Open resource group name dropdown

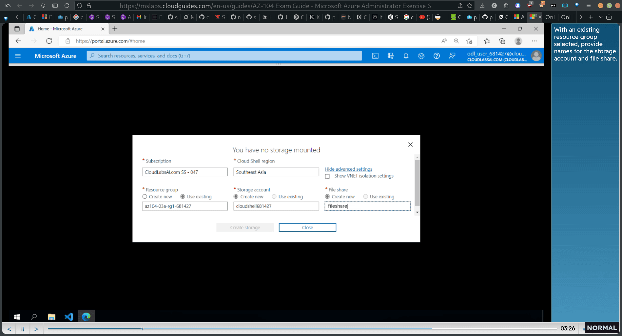(185, 206)
